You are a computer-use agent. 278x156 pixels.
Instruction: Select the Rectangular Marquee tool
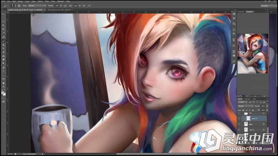[3, 18]
